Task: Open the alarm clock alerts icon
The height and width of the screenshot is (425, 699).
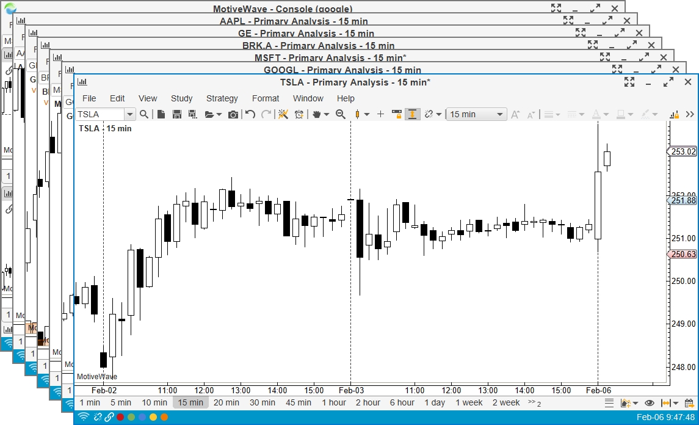Action: 299,114
